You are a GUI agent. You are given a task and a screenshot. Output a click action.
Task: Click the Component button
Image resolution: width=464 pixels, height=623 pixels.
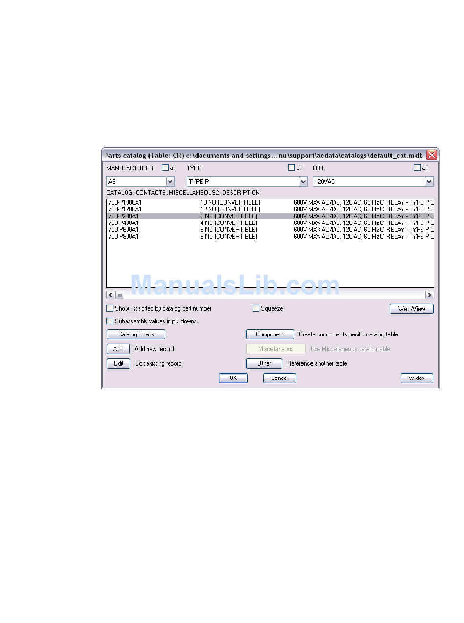[x=270, y=334]
